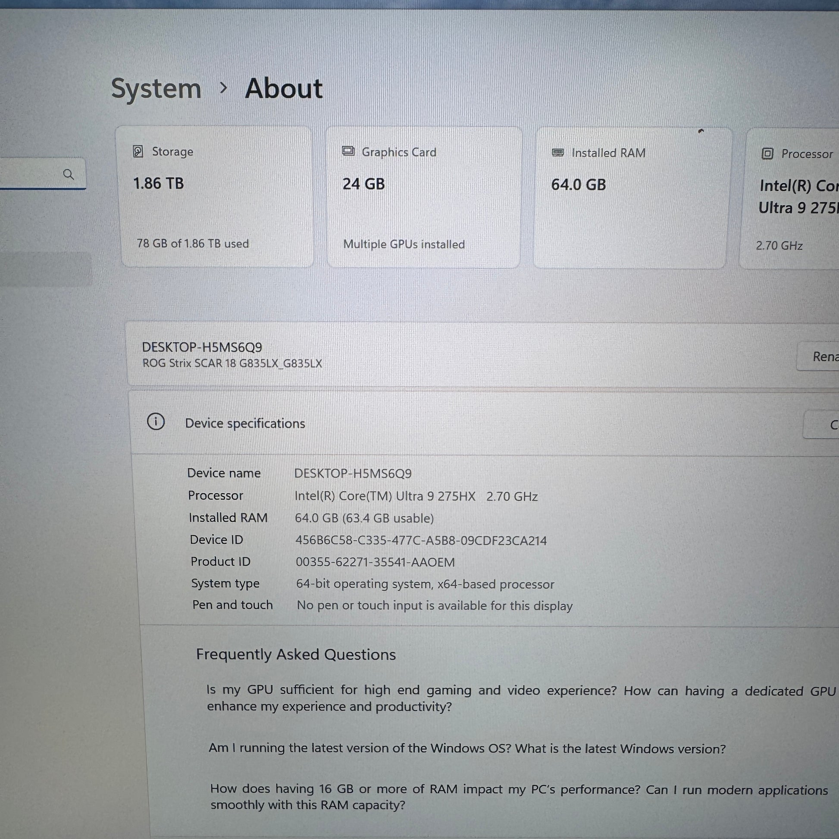
Task: Click the Storage card drive icon
Action: coord(138,152)
